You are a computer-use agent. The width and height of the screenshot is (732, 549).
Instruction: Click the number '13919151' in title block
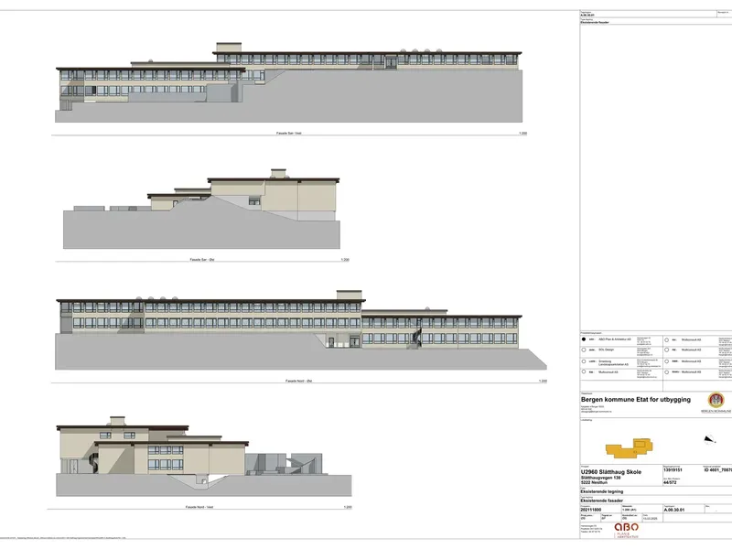coord(673,470)
